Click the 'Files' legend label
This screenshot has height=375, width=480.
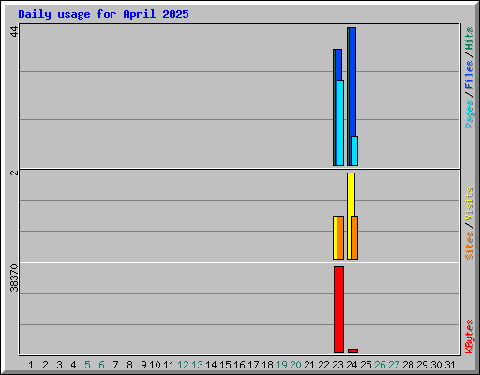tap(470, 75)
